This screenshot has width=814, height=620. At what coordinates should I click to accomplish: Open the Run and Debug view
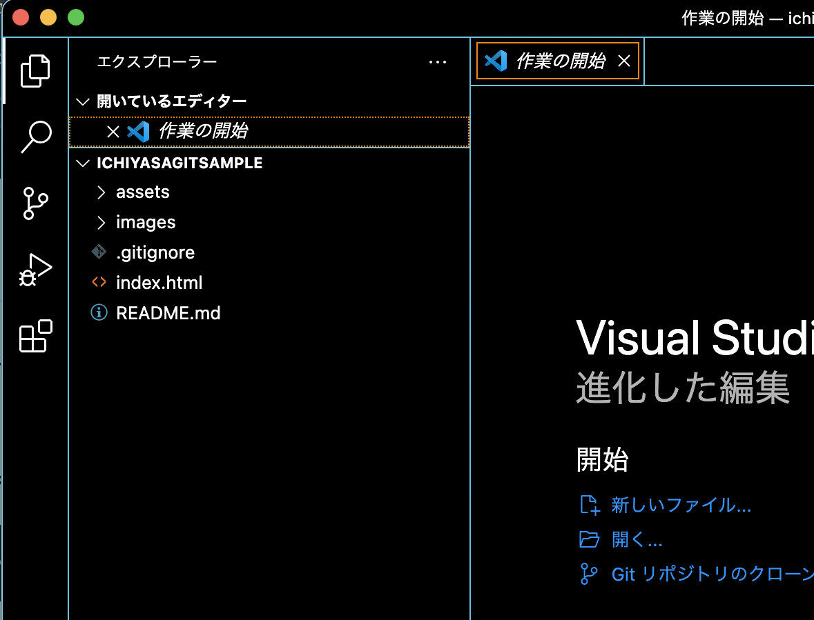pyautogui.click(x=35, y=270)
